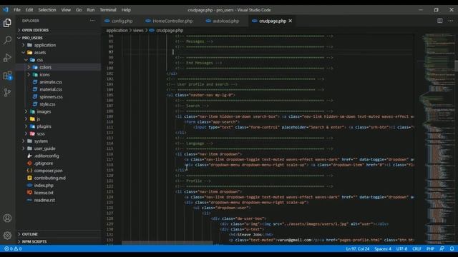Click the VS Code logo icon

pos(6,9)
